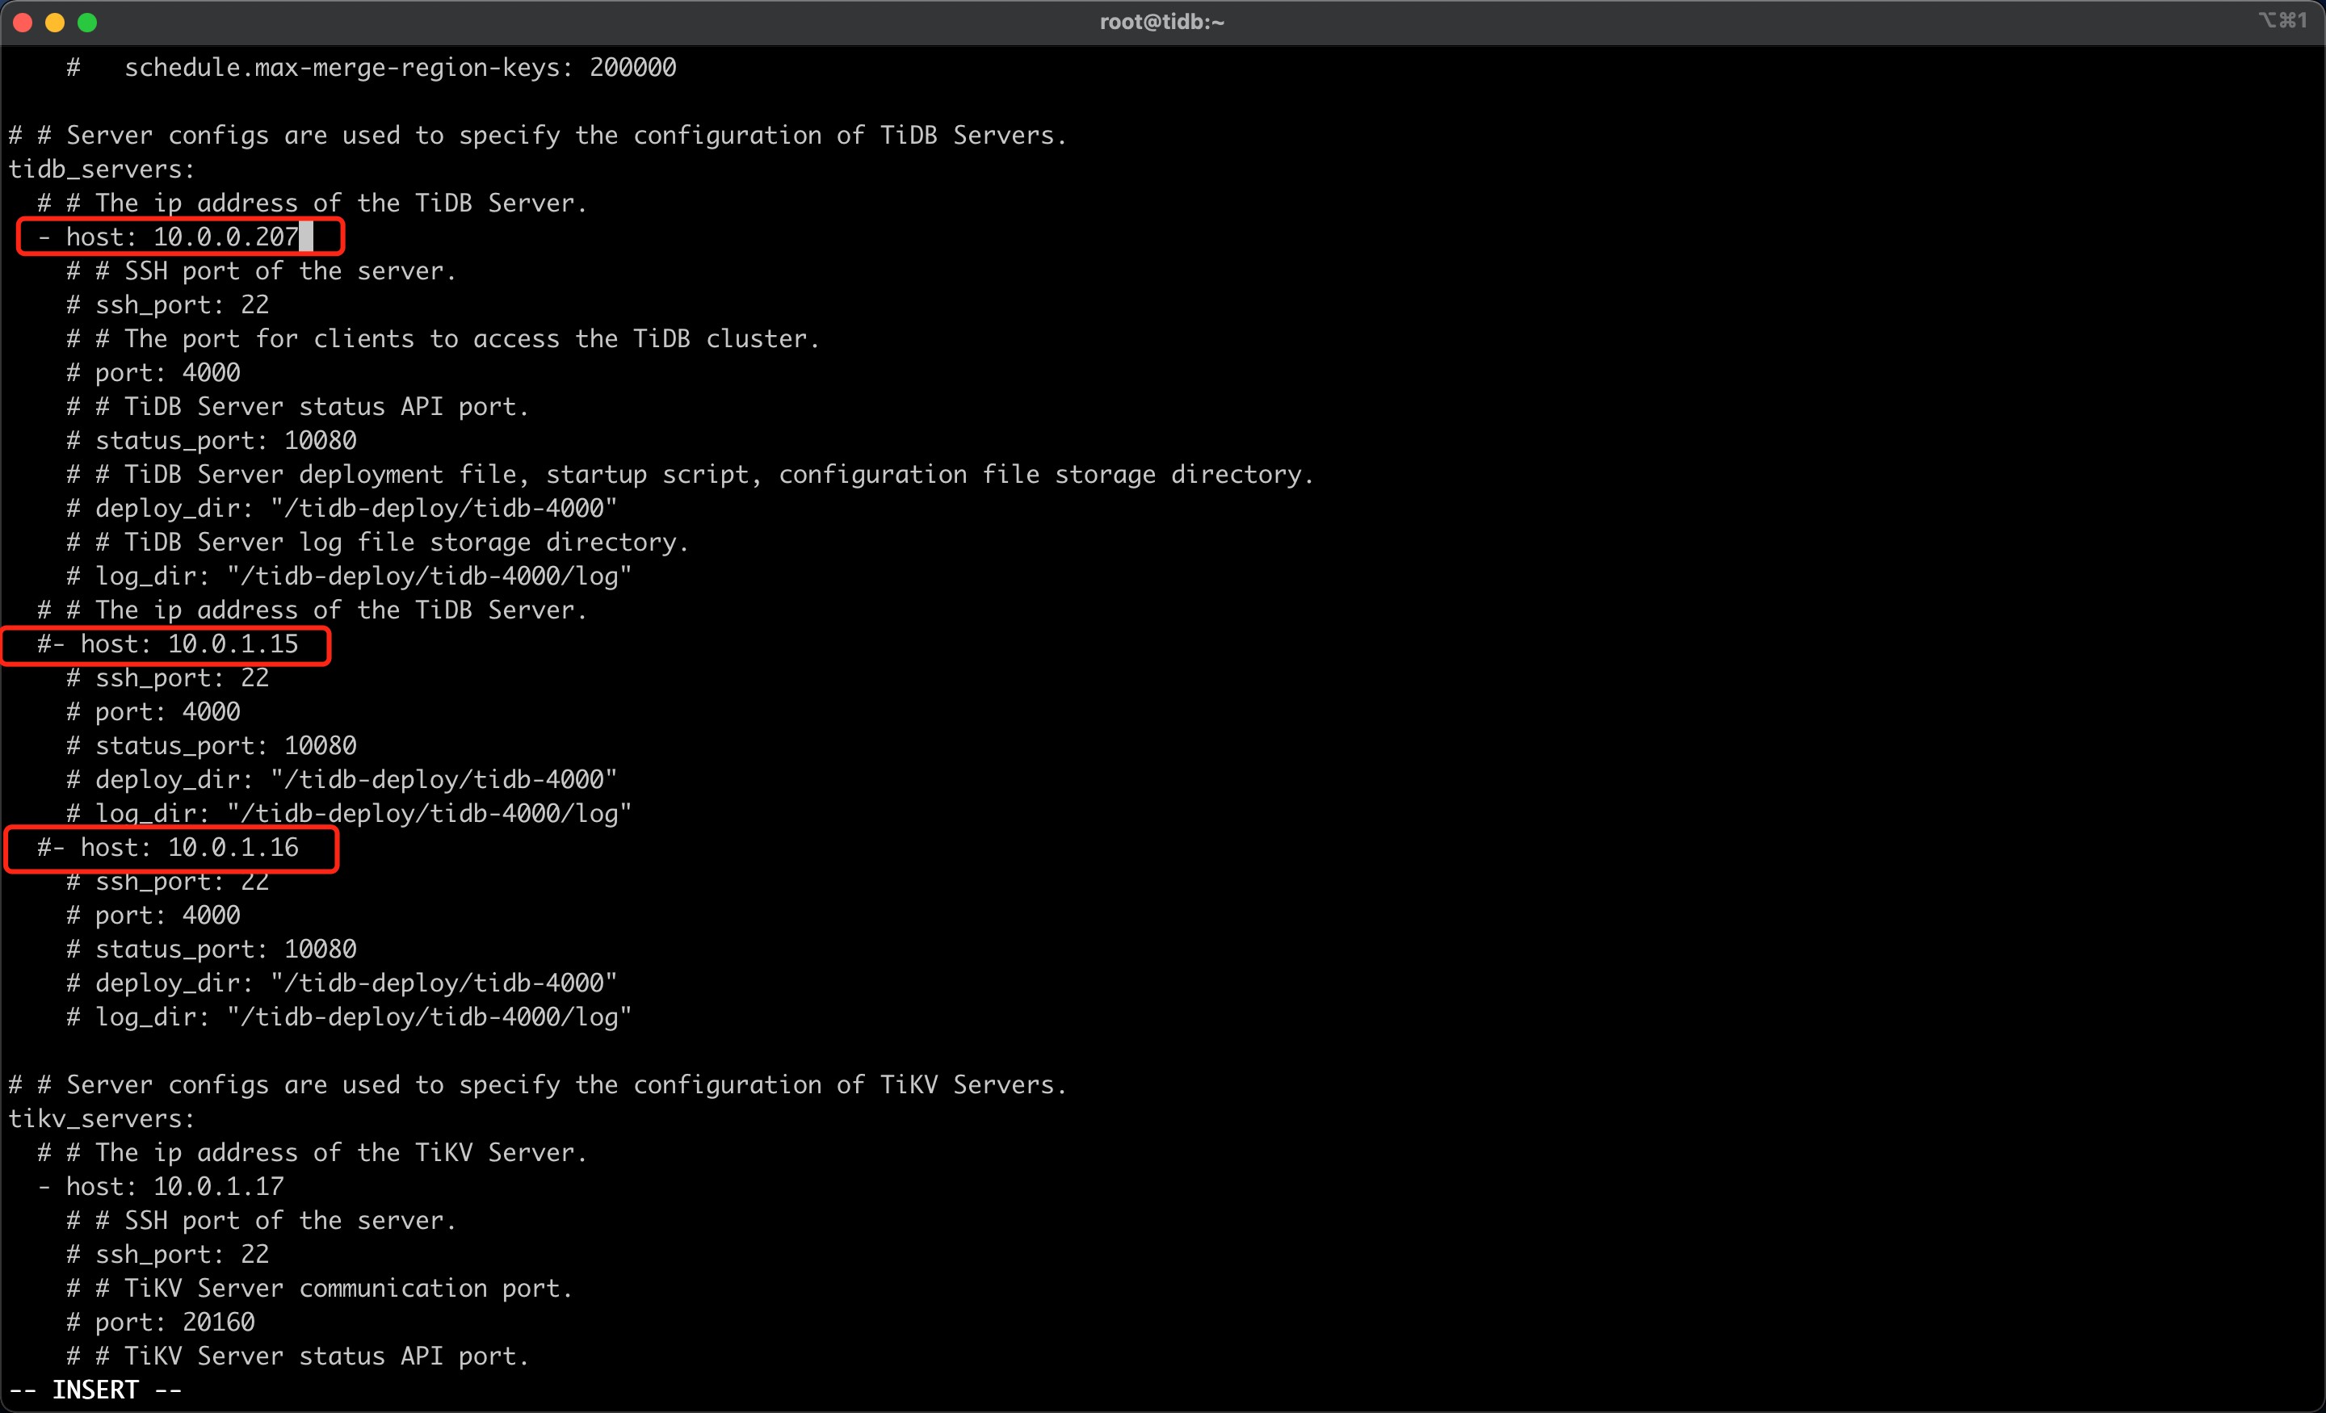
Task: Click the last '# log_dir: "/tidb-deploy/tidb-4000/log"' line before TiKV section
Action: (348, 1017)
